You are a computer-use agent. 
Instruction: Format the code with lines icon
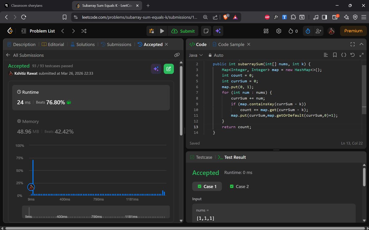coord(326,55)
